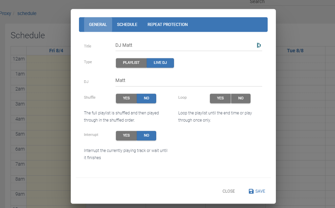Open the schedule breadcrumb link
Screen dimensions: 335x208
[x=27, y=13]
